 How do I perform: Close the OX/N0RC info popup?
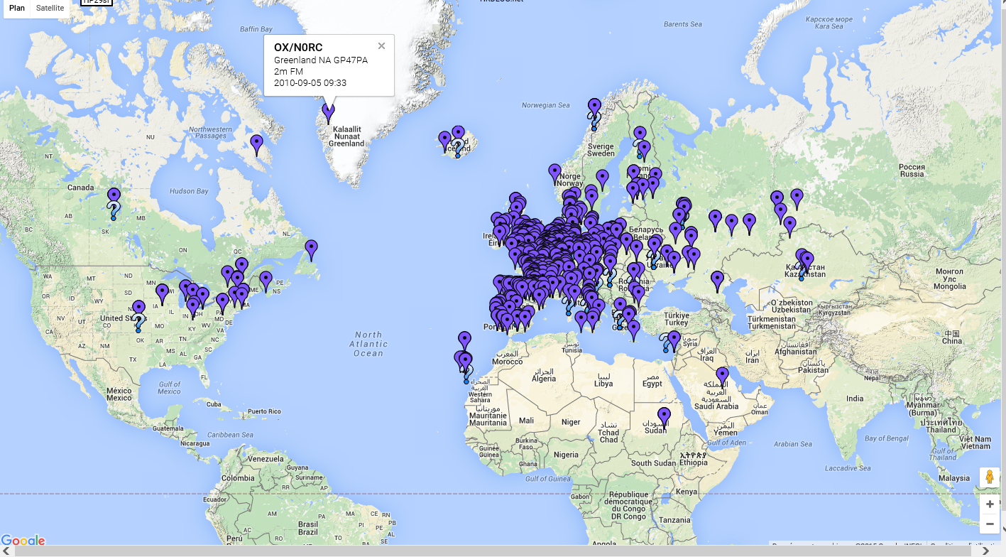point(381,46)
